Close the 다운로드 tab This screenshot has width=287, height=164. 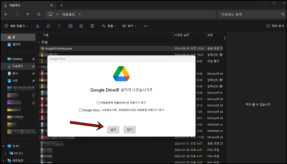click(x=52, y=5)
